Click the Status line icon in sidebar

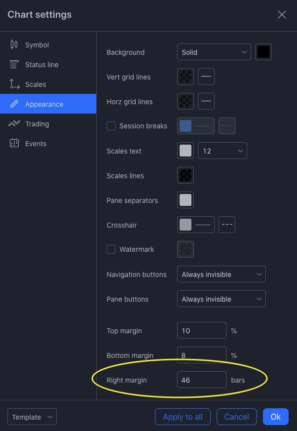14,65
